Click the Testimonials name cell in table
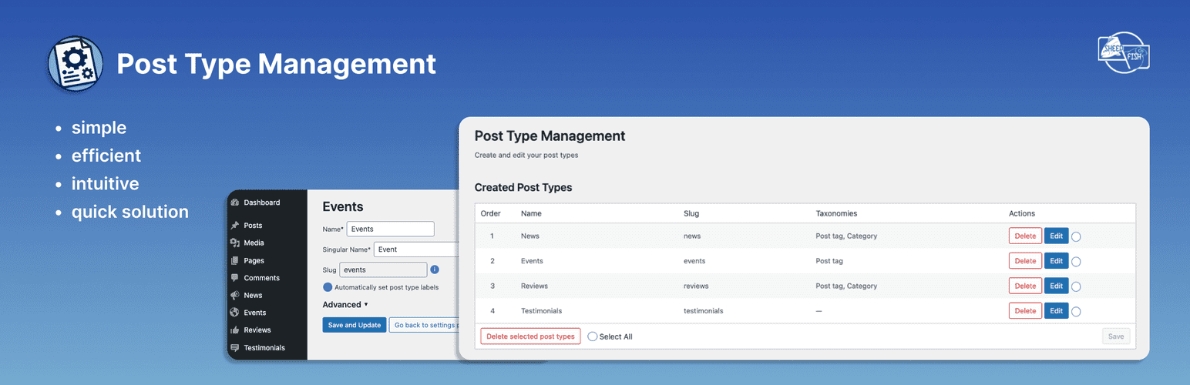 541,311
